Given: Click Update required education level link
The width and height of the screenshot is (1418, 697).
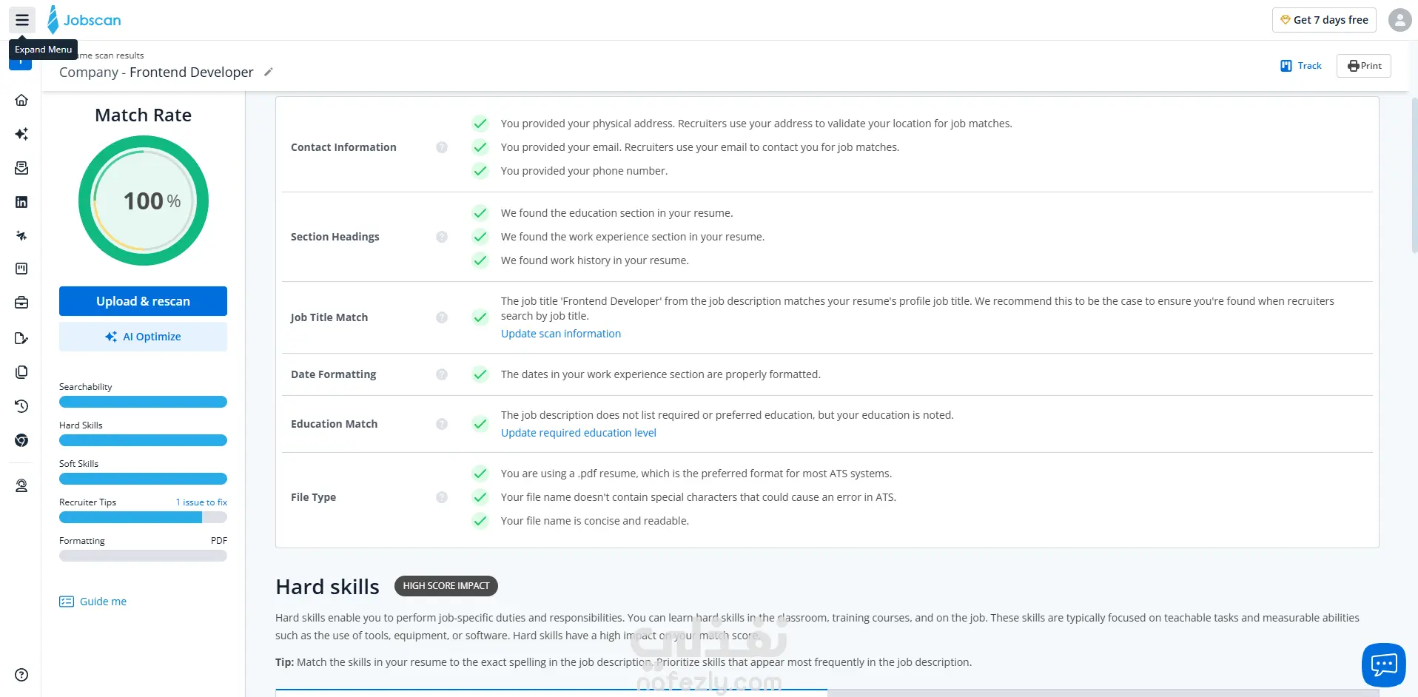Looking at the screenshot, I should point(579,433).
